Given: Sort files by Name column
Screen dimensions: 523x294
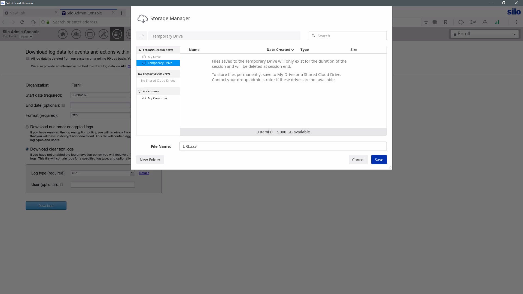Looking at the screenshot, I should click(x=194, y=50).
